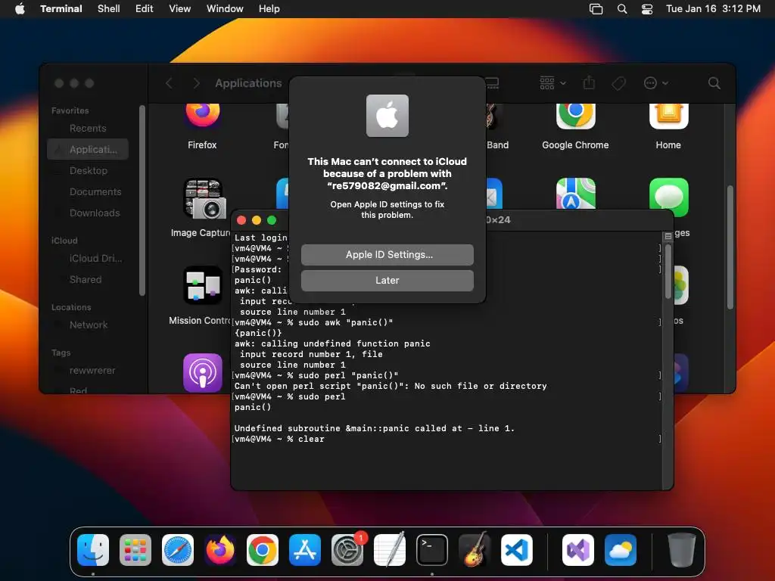The image size is (775, 581).
Task: Open Stage Manager icon in menu bar
Action: pyautogui.click(x=596, y=9)
